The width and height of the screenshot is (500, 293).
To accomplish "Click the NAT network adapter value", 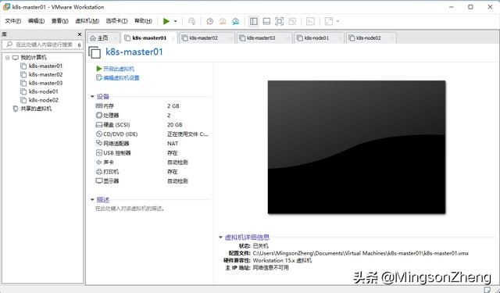I will tap(173, 144).
